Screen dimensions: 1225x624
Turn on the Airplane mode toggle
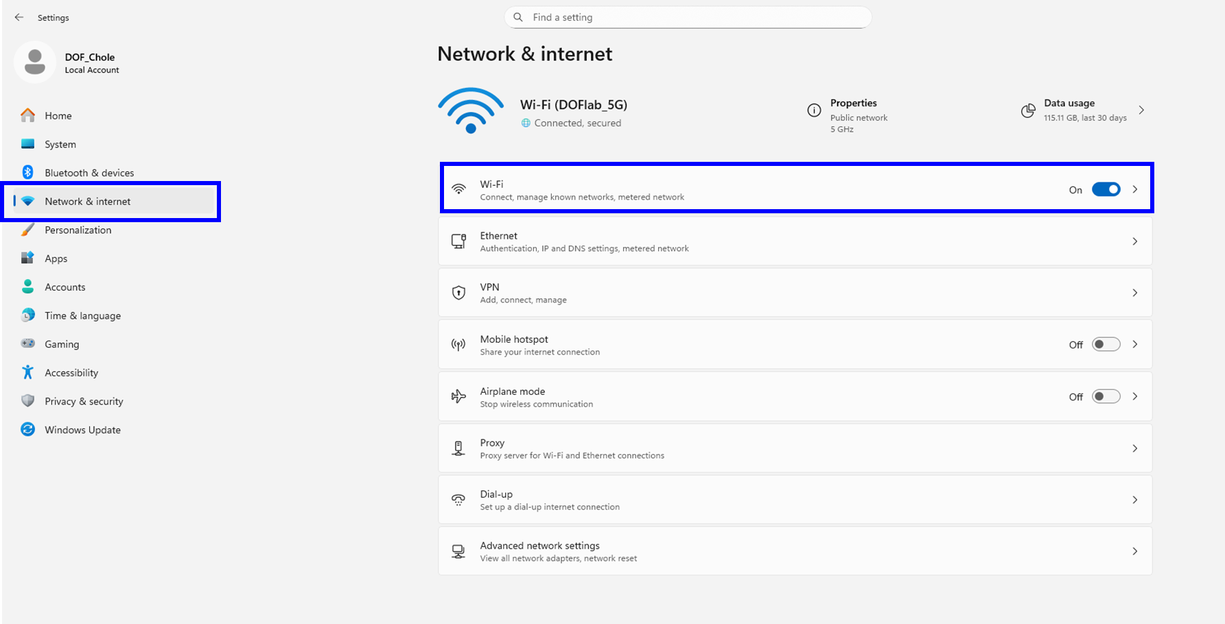(x=1106, y=396)
